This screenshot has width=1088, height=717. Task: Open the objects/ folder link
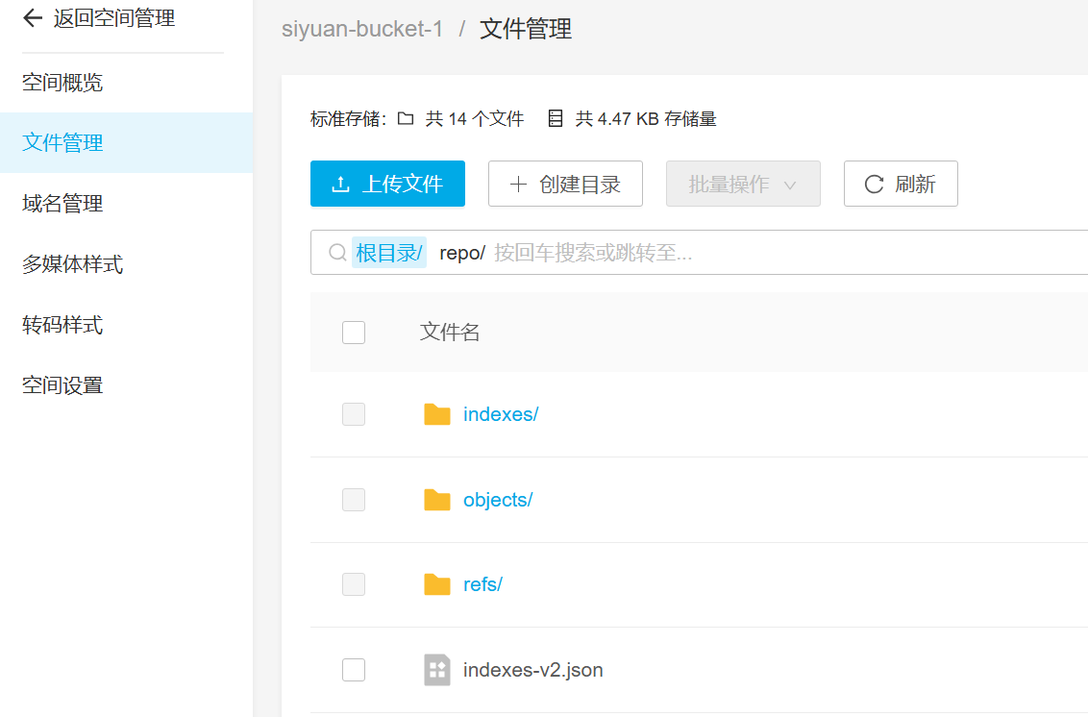[x=498, y=500]
